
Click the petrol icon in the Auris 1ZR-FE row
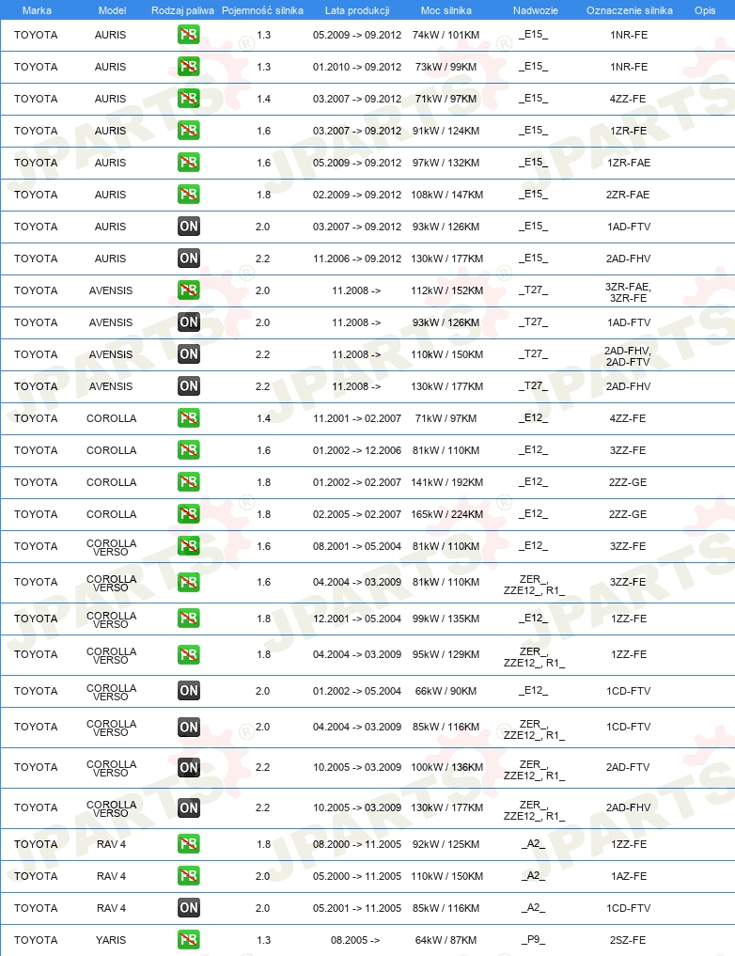click(189, 131)
